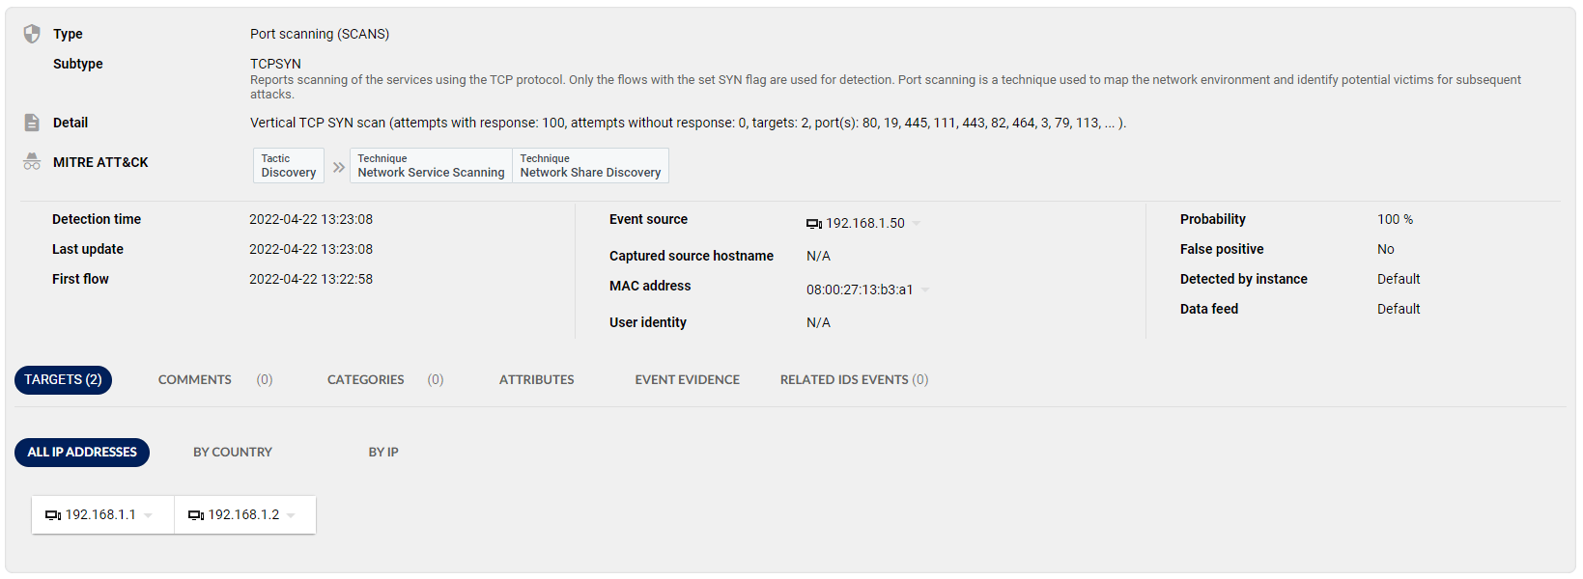Click the shield icon next to Type
1583x579 pixels.
click(32, 34)
